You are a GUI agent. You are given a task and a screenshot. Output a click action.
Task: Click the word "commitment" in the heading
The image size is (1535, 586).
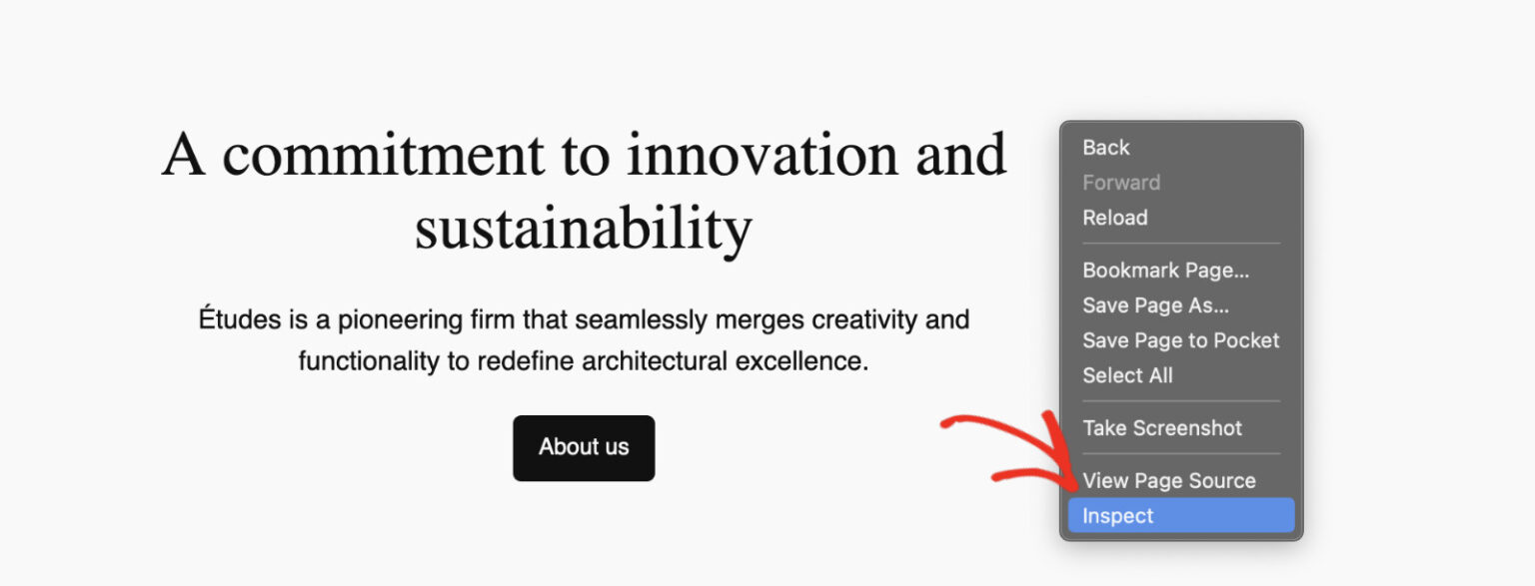coord(383,156)
